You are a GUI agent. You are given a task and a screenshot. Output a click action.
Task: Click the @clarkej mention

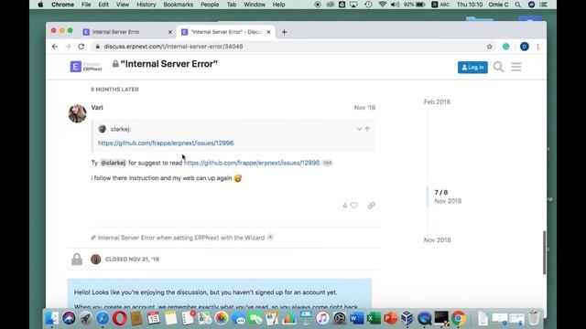click(113, 163)
